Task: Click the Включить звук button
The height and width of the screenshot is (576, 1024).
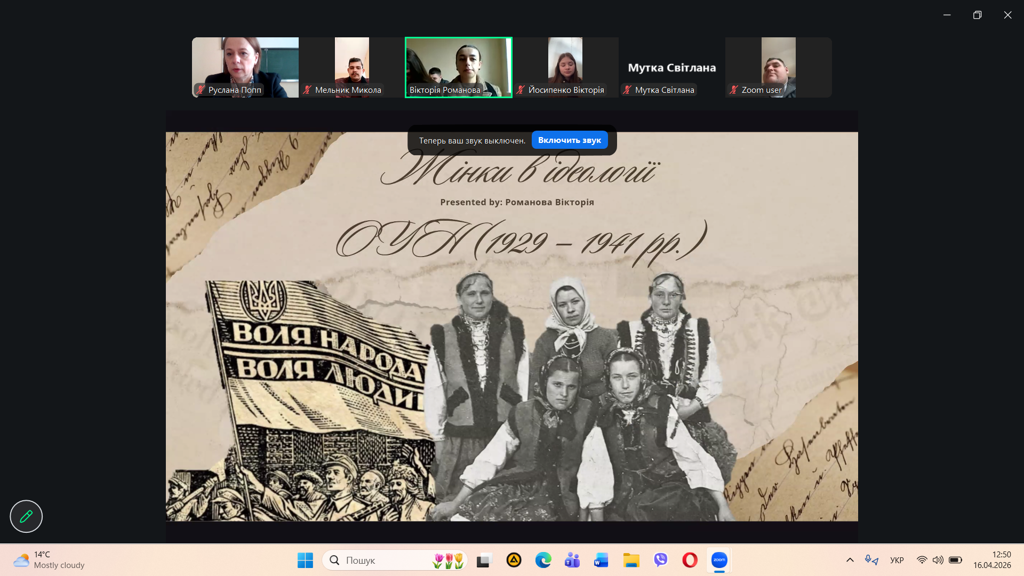Action: [569, 140]
